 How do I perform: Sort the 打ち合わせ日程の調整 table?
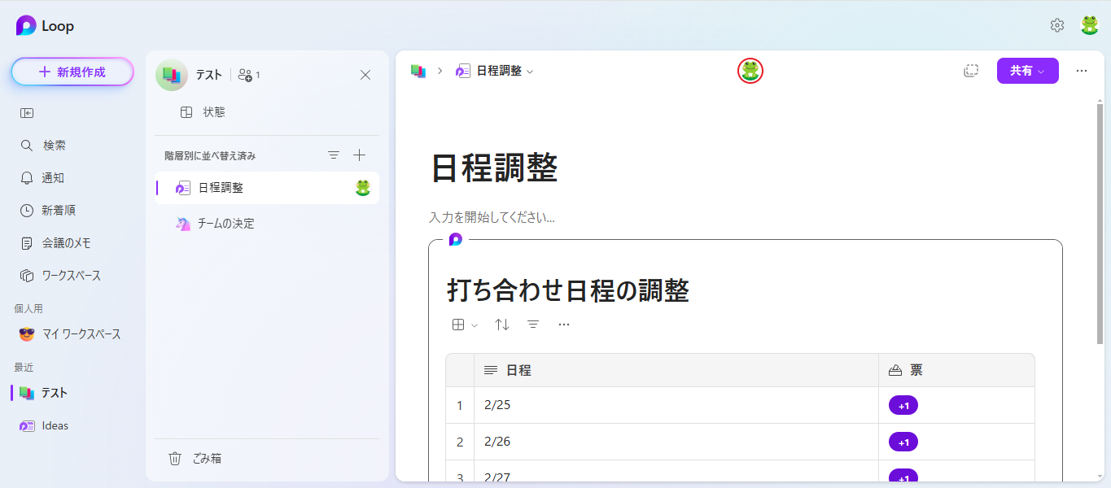pyautogui.click(x=502, y=324)
